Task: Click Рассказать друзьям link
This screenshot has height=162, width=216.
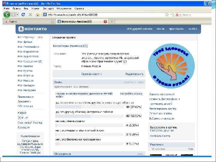Action: click(x=162, y=130)
